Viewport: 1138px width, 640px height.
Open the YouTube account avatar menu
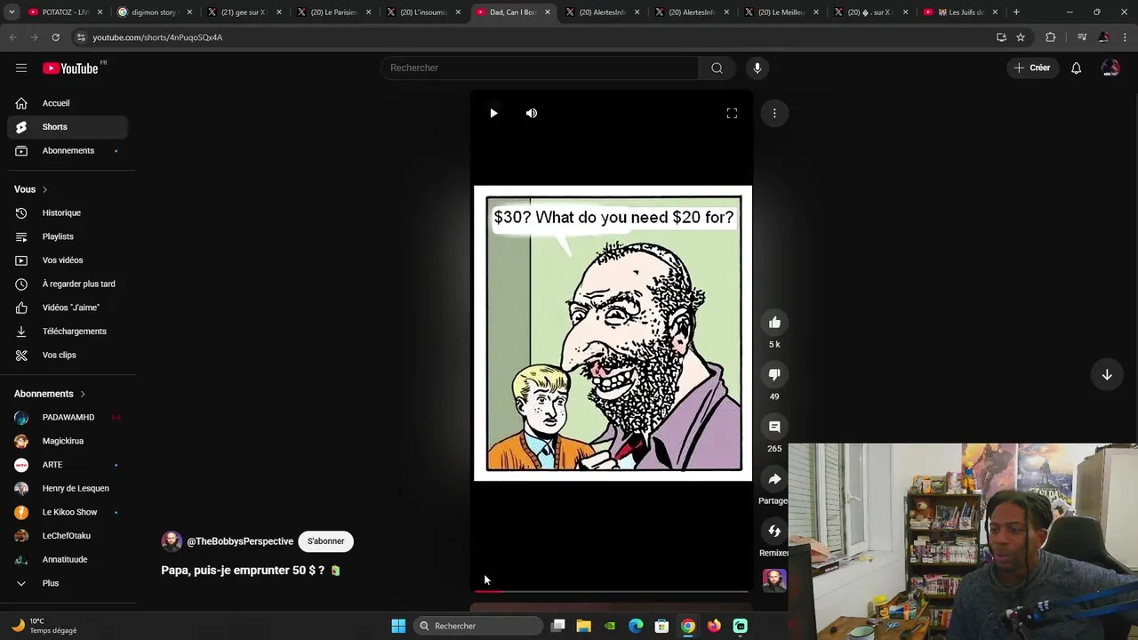[1110, 68]
